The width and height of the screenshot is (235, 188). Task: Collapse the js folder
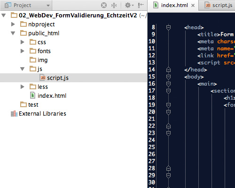(x=23, y=69)
